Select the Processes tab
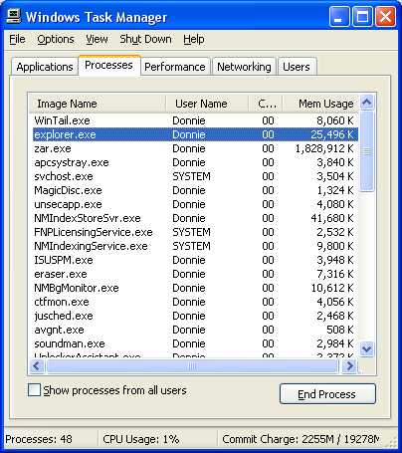Image resolution: width=402 pixels, height=453 pixels. tap(108, 65)
